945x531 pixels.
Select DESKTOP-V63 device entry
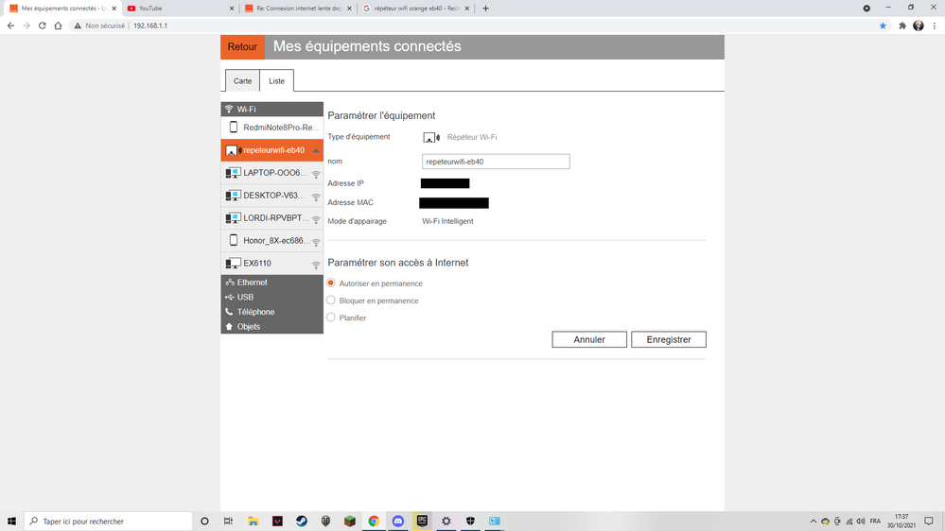pyautogui.click(x=271, y=195)
